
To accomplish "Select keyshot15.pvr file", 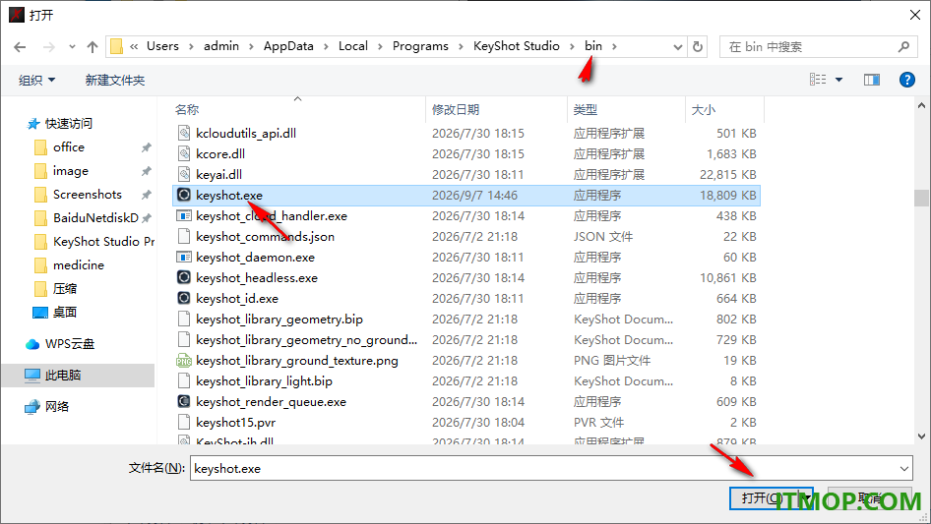I will [236, 422].
